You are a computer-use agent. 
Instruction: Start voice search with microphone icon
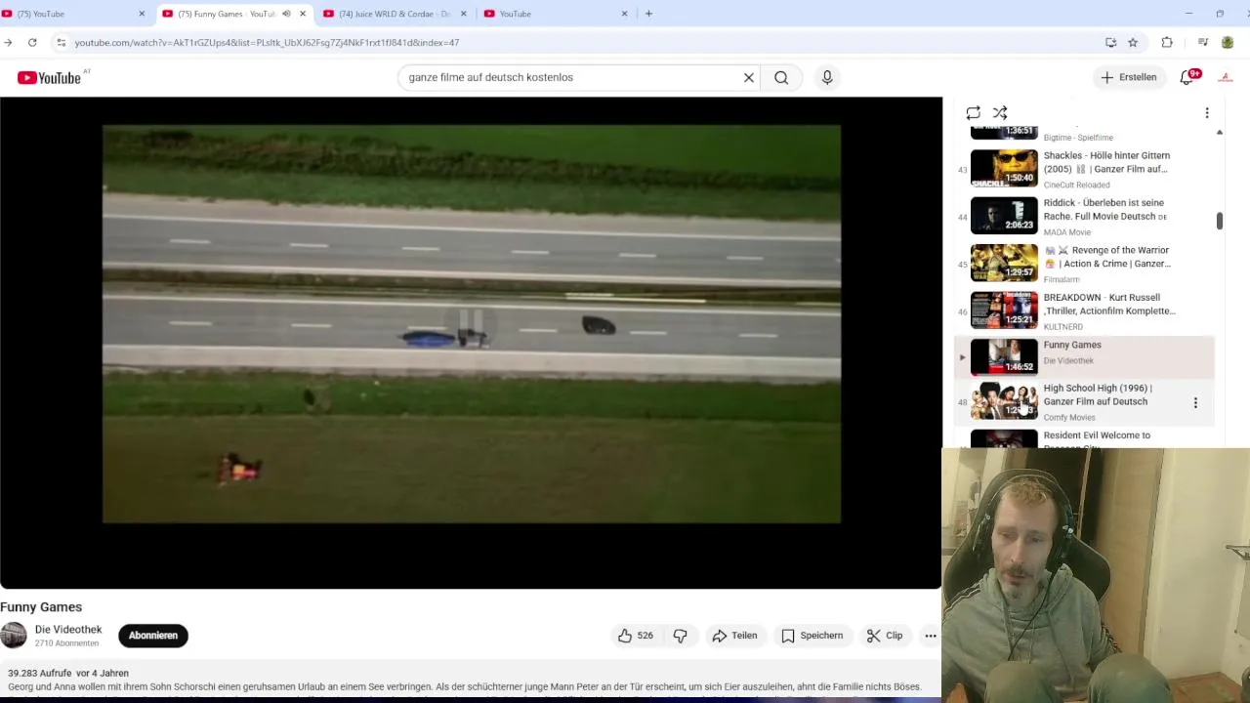(x=827, y=77)
